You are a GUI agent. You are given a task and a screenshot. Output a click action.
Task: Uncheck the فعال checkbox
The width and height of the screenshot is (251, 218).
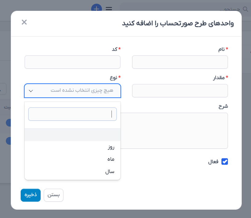pyautogui.click(x=225, y=162)
